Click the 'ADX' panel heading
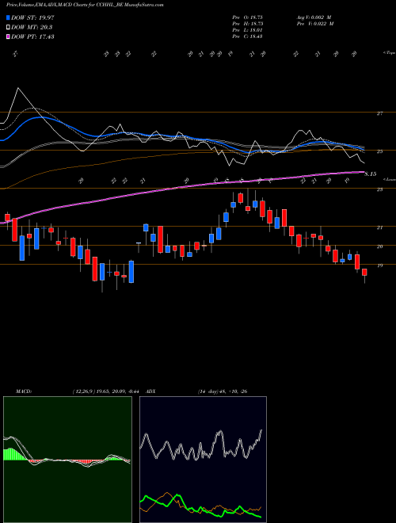 click(x=151, y=391)
